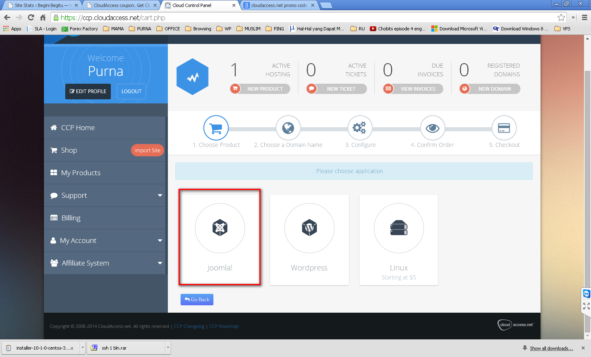The image size is (591, 357).
Task: Expand the Affiliate System sidebar menu
Action: tap(160, 263)
